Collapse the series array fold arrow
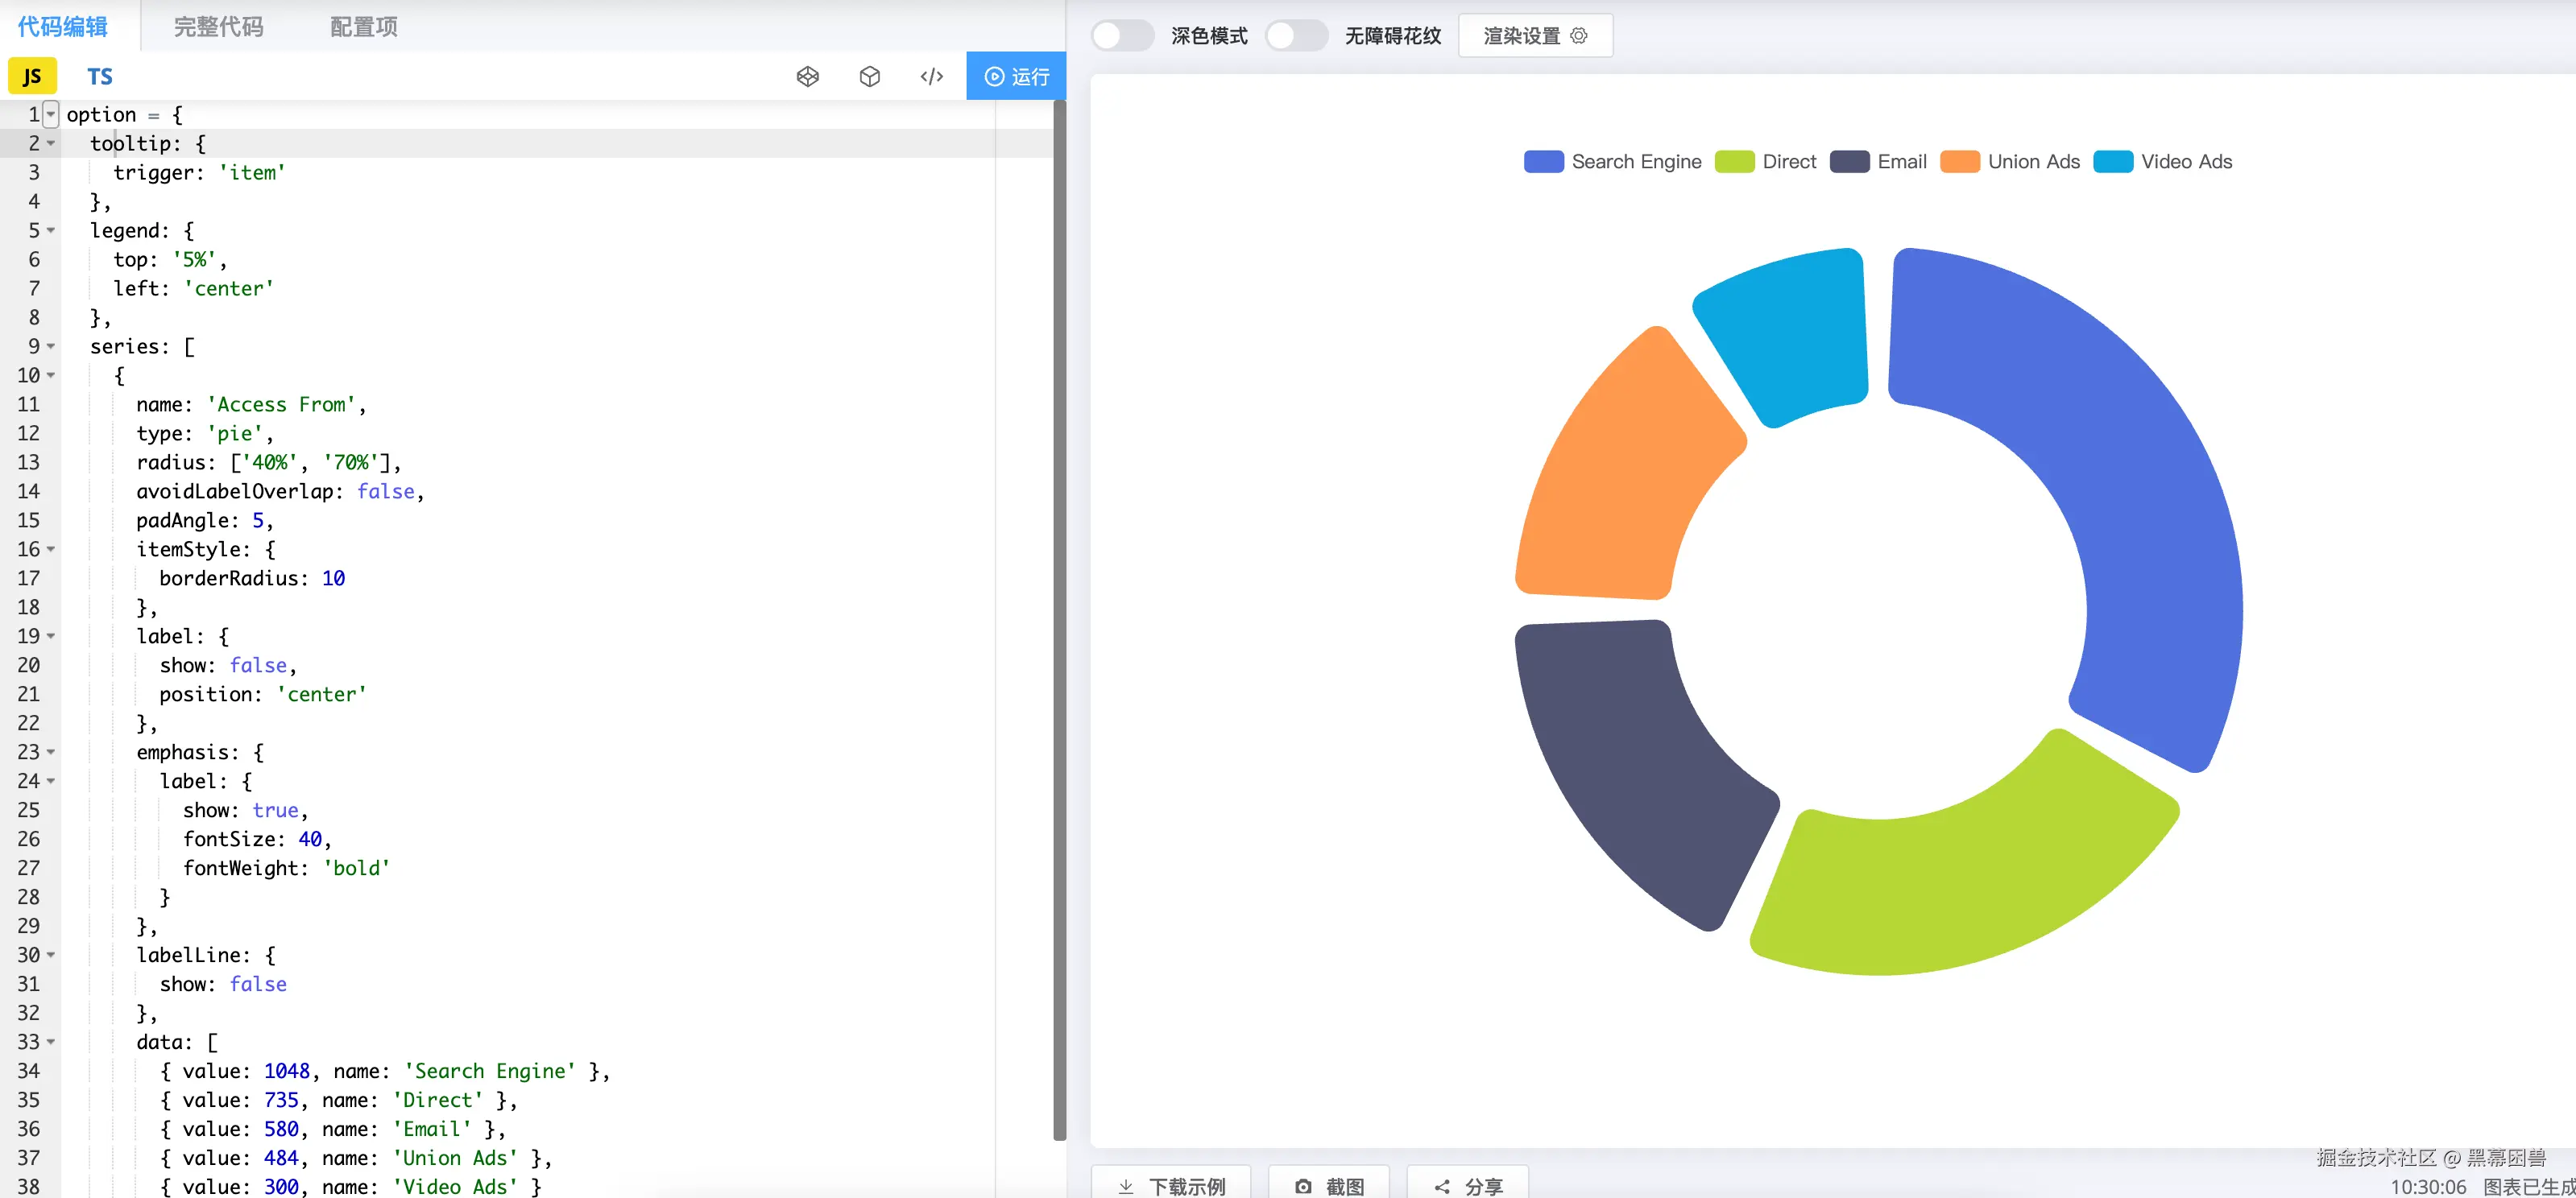Image resolution: width=2576 pixels, height=1198 pixels. [x=51, y=347]
